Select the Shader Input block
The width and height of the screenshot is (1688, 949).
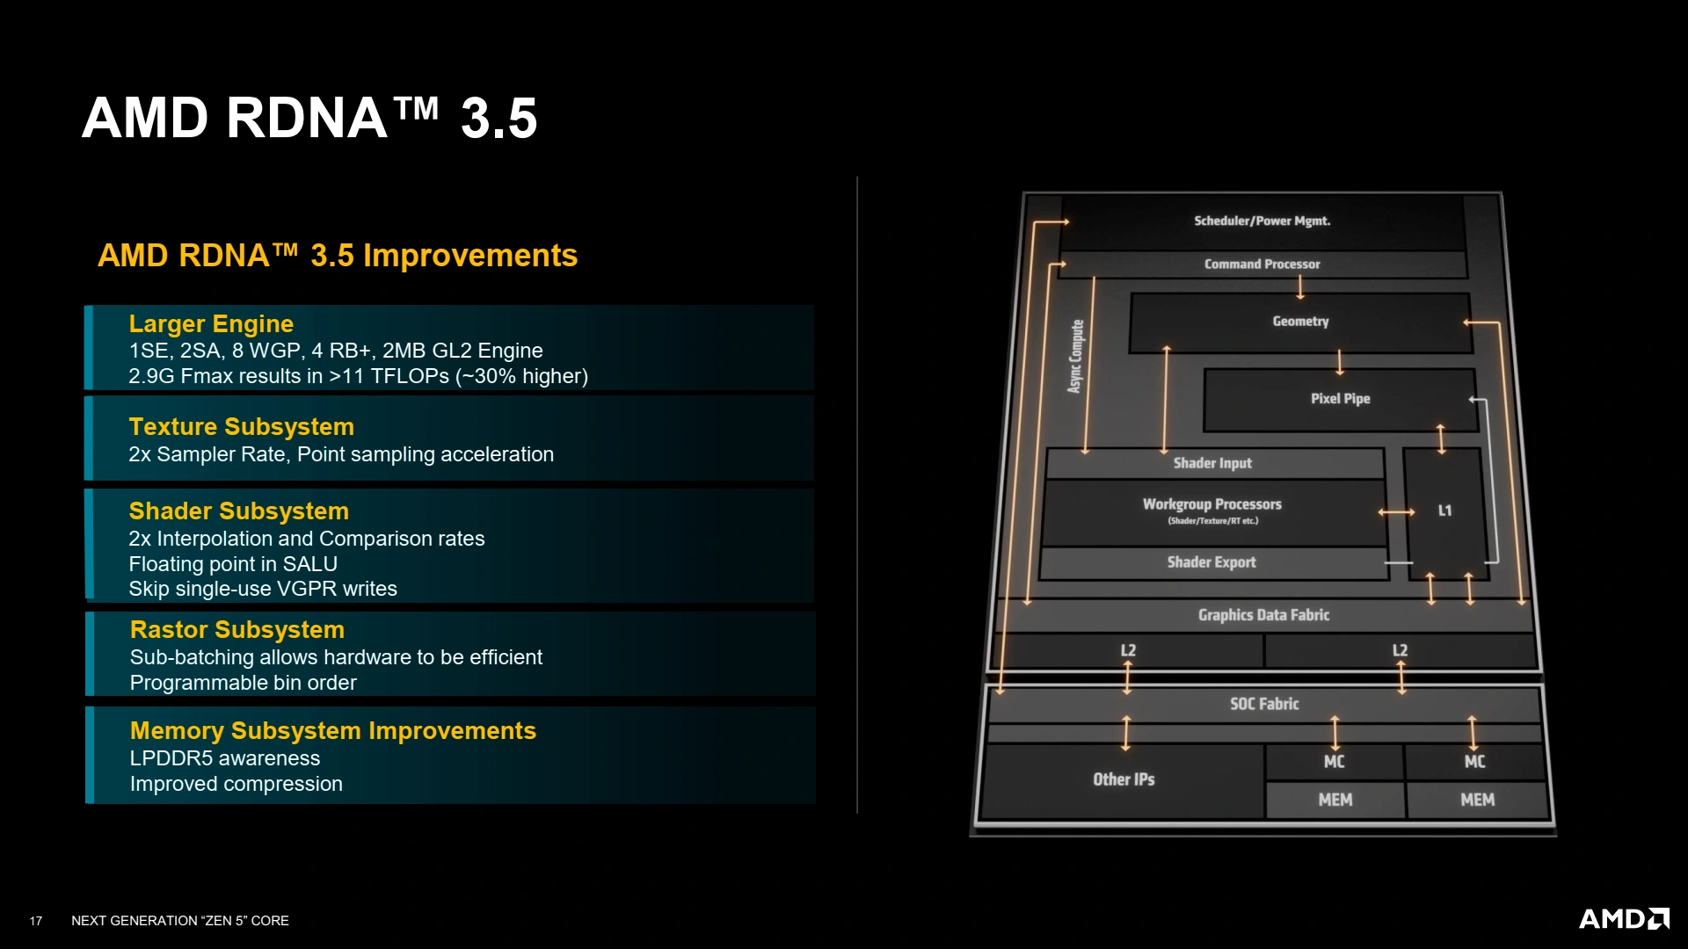click(x=1213, y=463)
